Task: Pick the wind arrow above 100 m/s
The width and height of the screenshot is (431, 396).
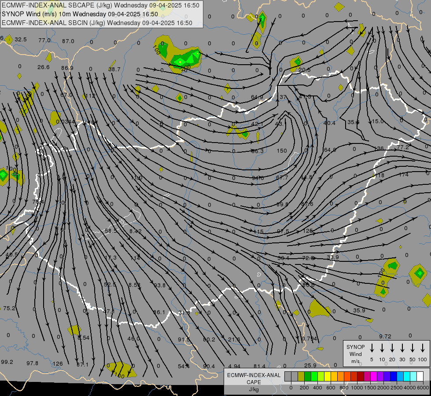Action: point(423,348)
